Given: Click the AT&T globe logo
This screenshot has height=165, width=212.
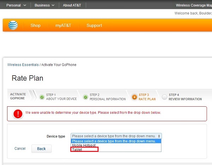Looking at the screenshot, I should [x=13, y=25].
